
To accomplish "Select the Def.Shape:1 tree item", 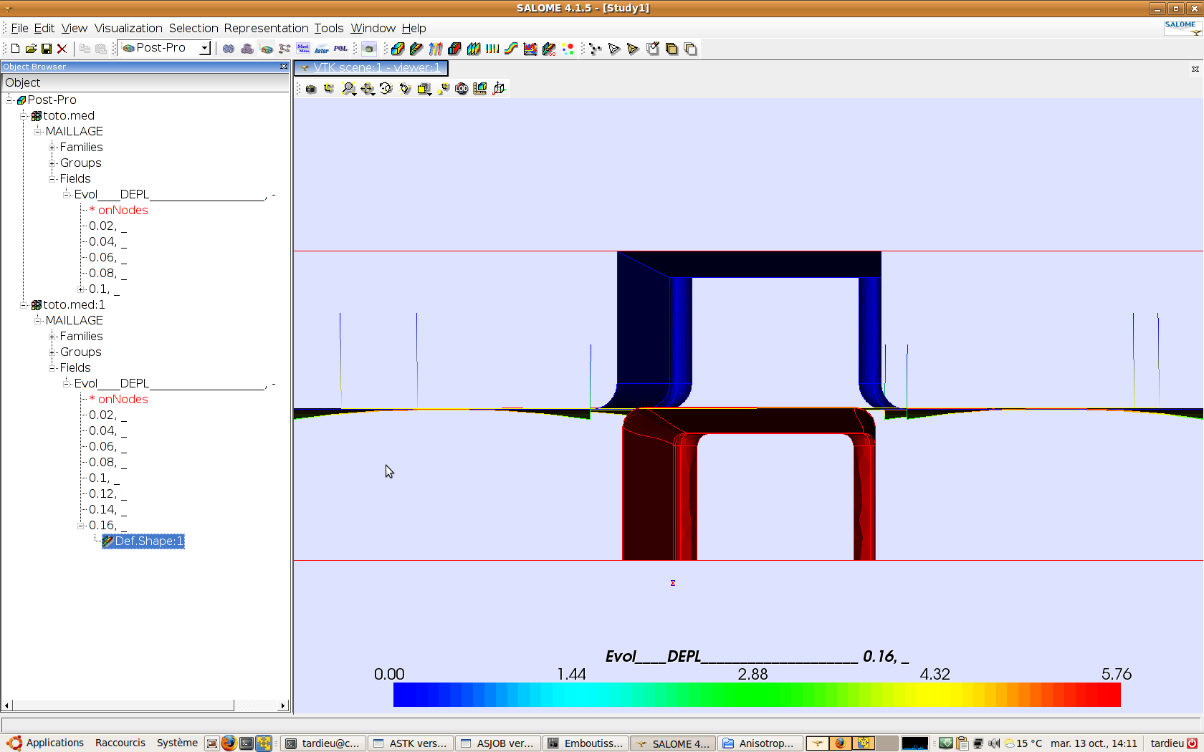I will coord(148,541).
